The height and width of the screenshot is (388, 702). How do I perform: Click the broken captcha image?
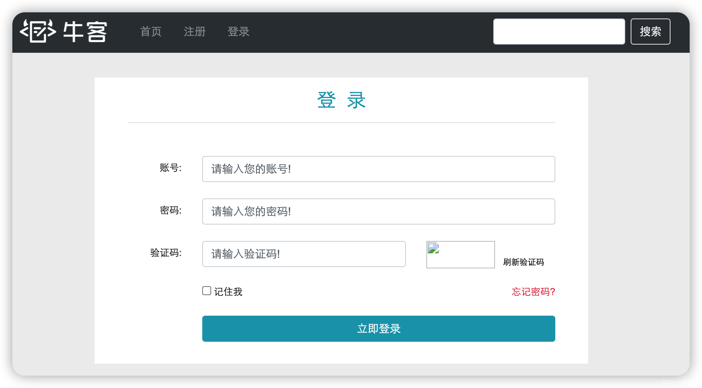[x=460, y=255]
